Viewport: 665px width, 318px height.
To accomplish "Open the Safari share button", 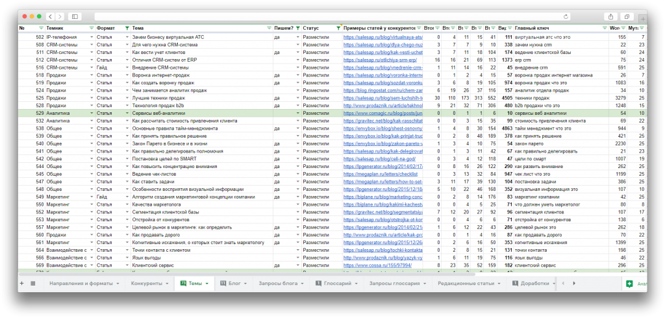I will (x=610, y=16).
